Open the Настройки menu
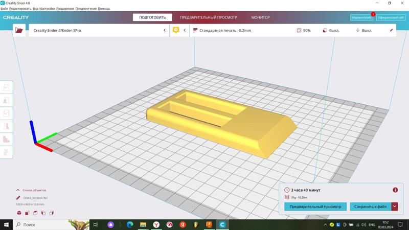This screenshot has height=230, width=409. click(x=47, y=9)
